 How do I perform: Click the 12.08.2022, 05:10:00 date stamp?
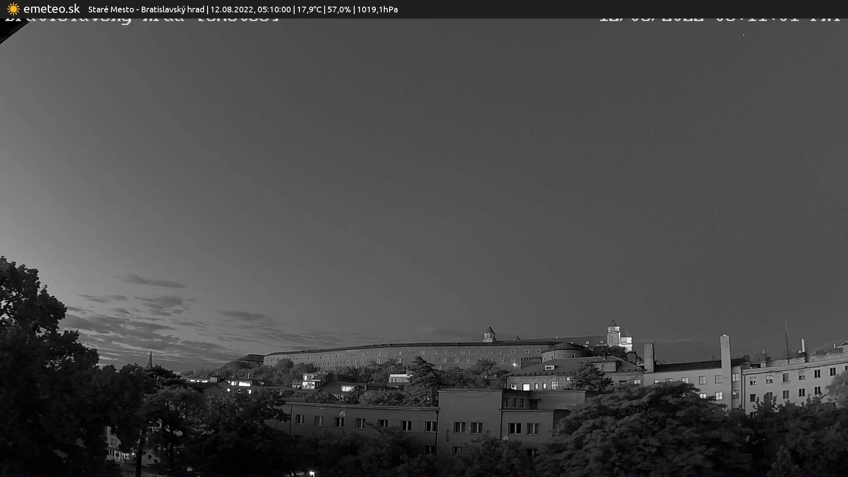tap(250, 9)
